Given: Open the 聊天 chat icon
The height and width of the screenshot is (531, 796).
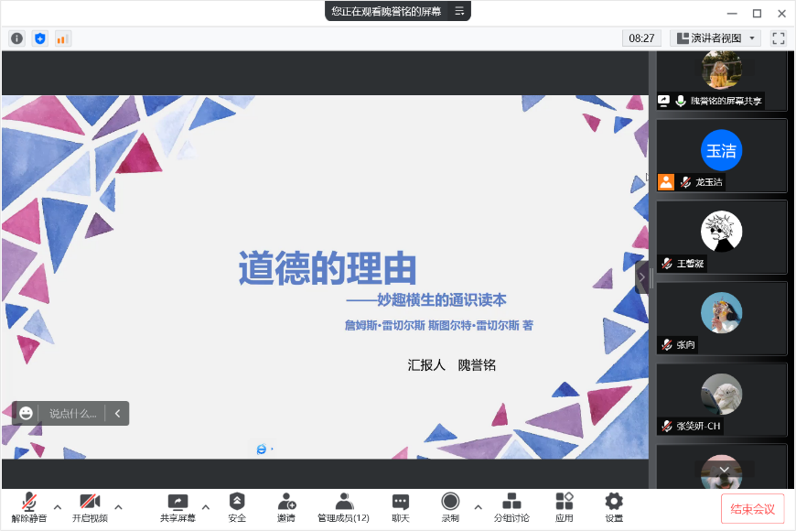Looking at the screenshot, I should (x=400, y=506).
